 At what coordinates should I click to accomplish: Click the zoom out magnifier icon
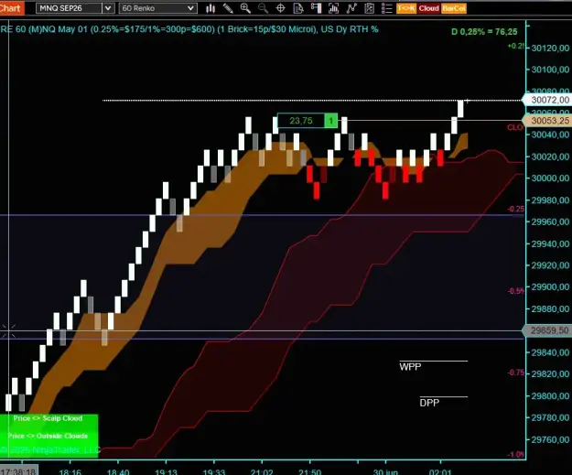(263, 8)
